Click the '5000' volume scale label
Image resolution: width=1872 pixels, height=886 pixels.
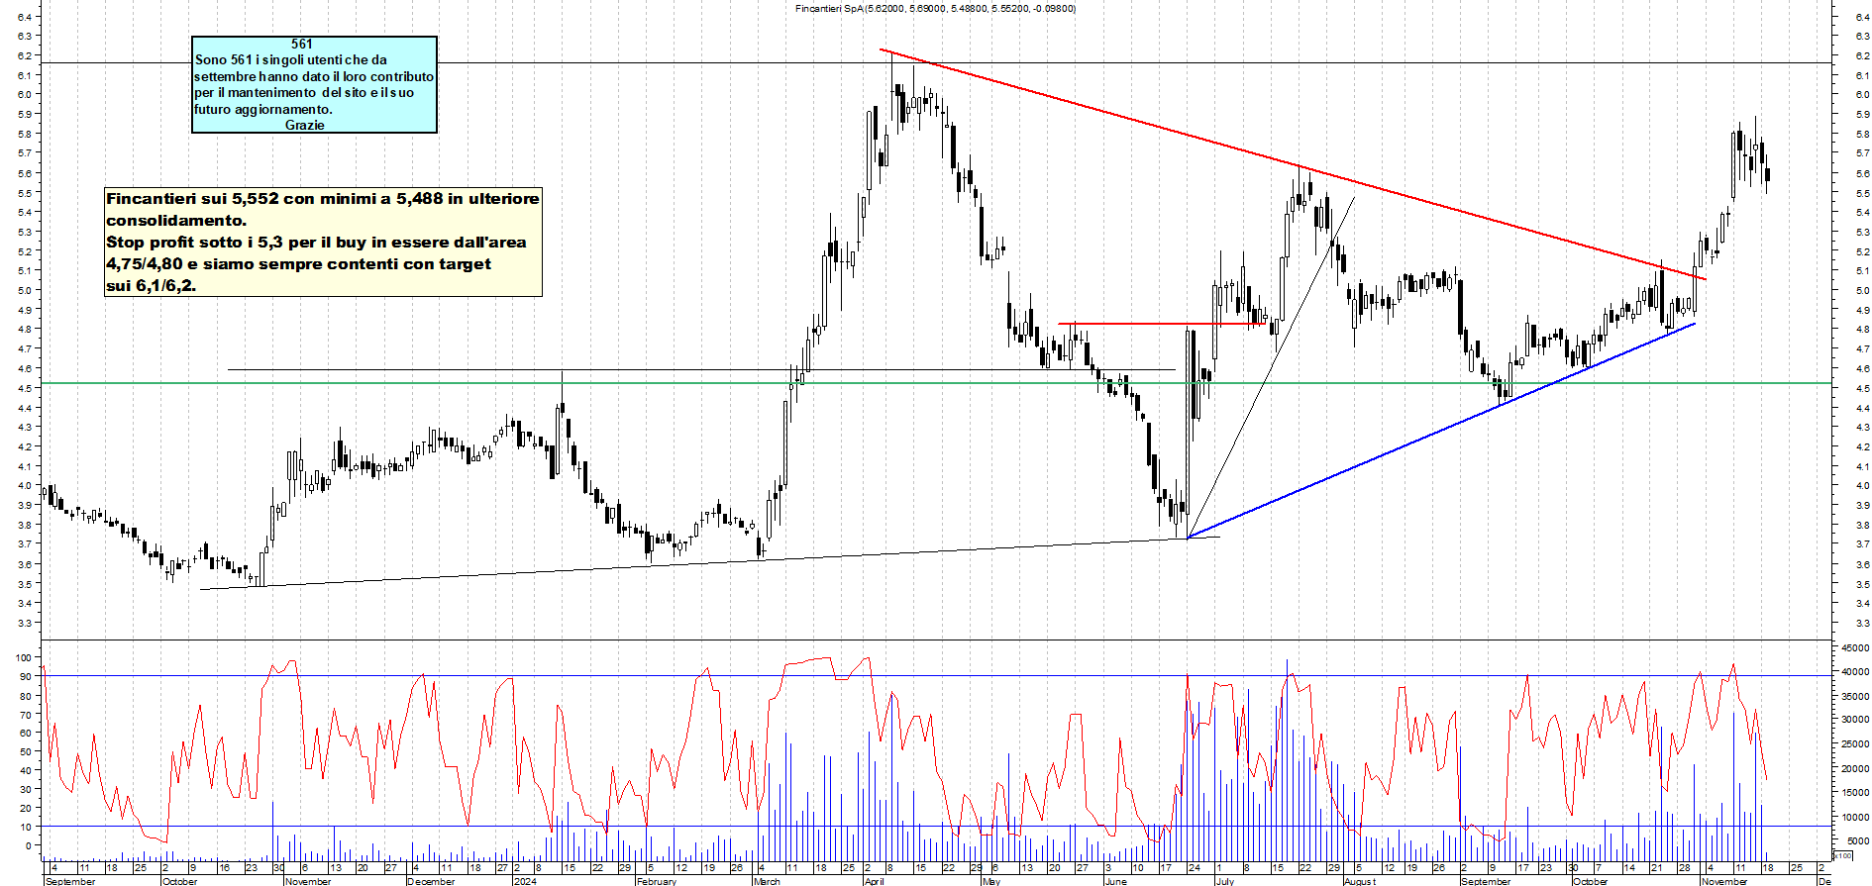1858,841
